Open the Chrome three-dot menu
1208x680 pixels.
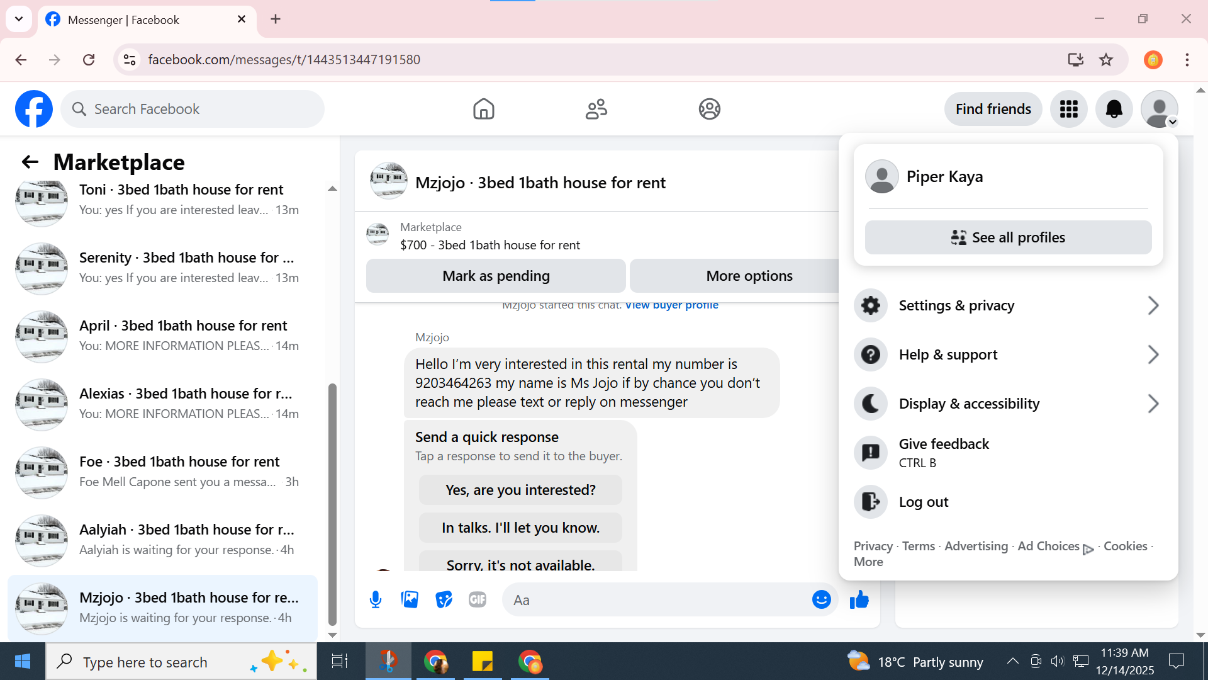pos(1187,60)
